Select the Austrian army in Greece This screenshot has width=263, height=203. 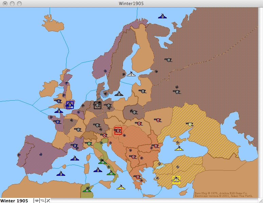coord(138,177)
